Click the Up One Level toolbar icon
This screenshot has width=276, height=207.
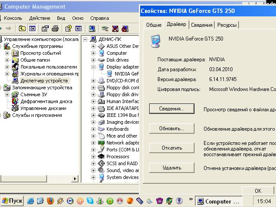pyautogui.click(x=22, y=29)
